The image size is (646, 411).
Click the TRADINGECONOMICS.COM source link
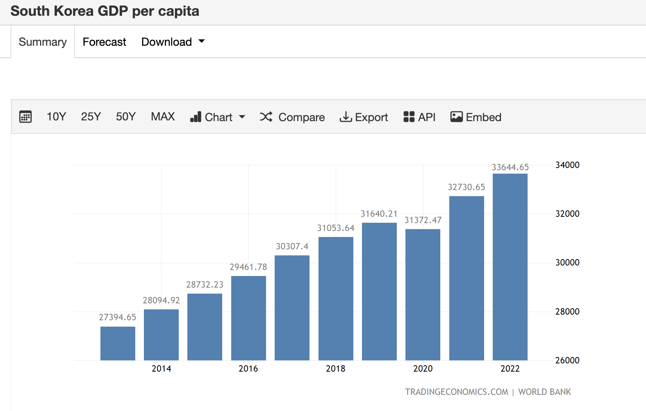[x=456, y=392]
